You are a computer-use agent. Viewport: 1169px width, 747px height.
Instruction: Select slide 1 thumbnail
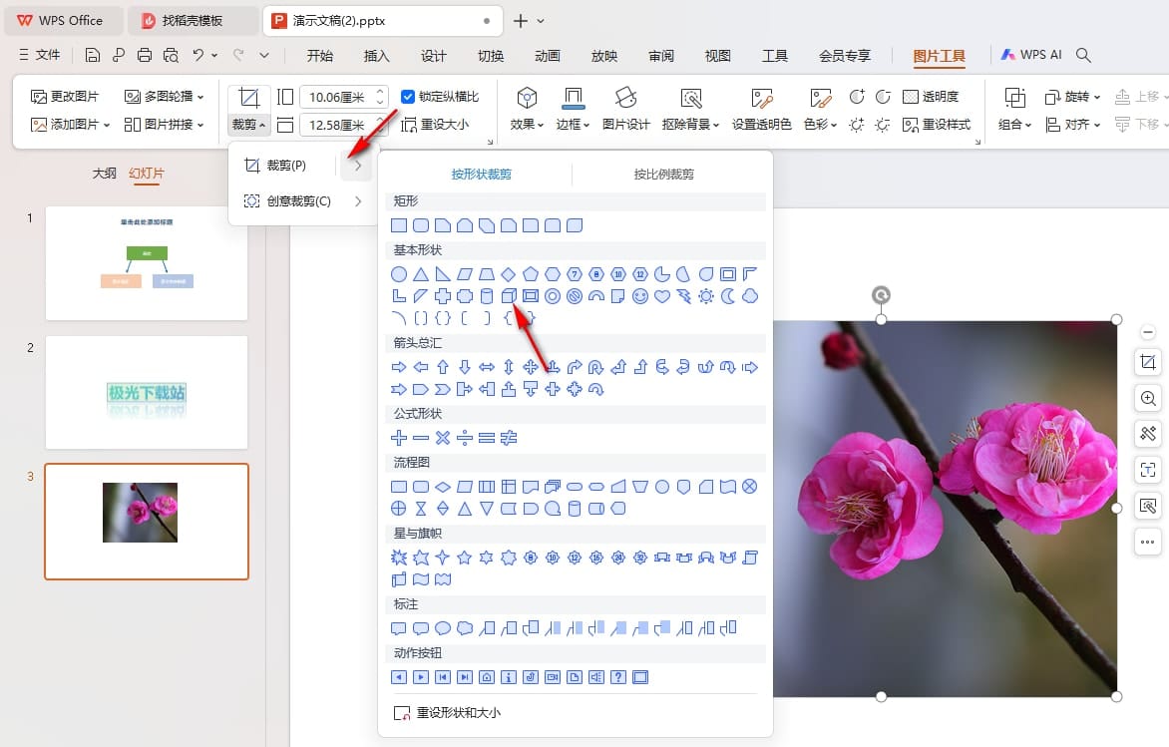click(147, 263)
